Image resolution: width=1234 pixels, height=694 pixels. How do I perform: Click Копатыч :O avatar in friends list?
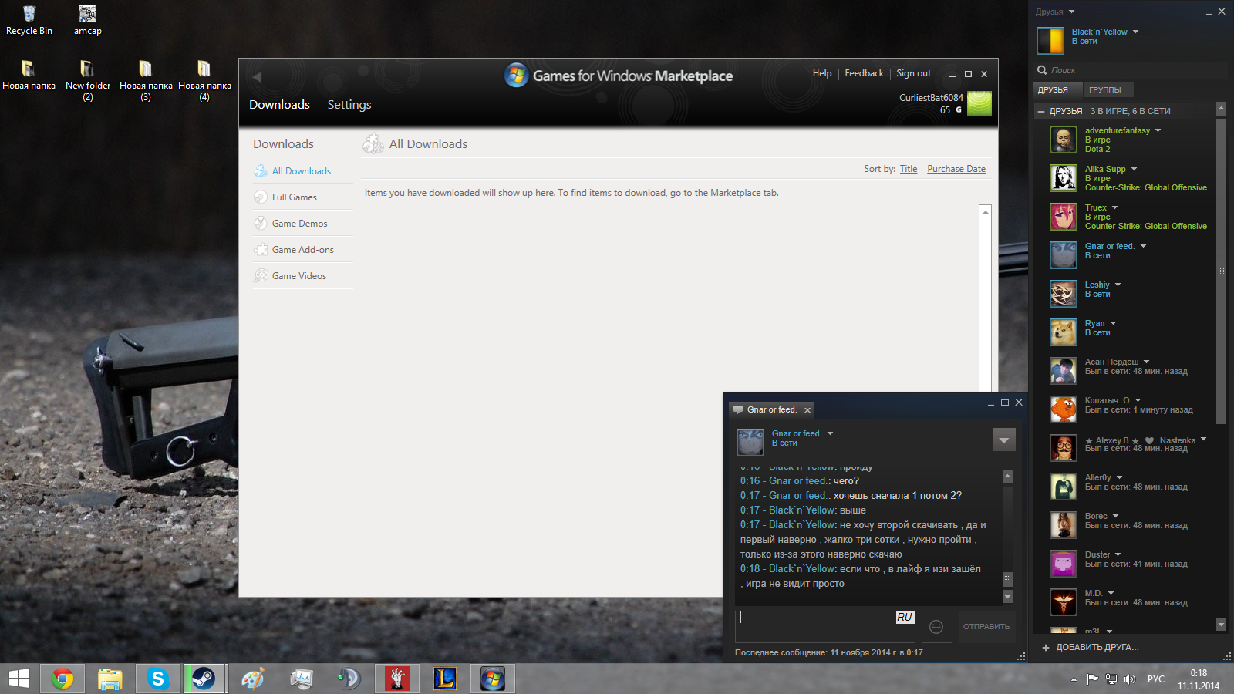[1064, 409]
